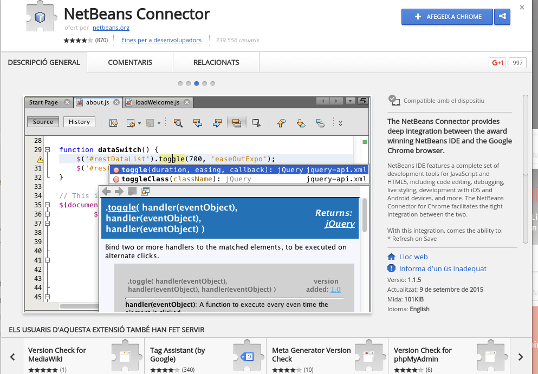
Task: Toggle Rectangular Selection in the editor toolbar
Action: coord(256,123)
